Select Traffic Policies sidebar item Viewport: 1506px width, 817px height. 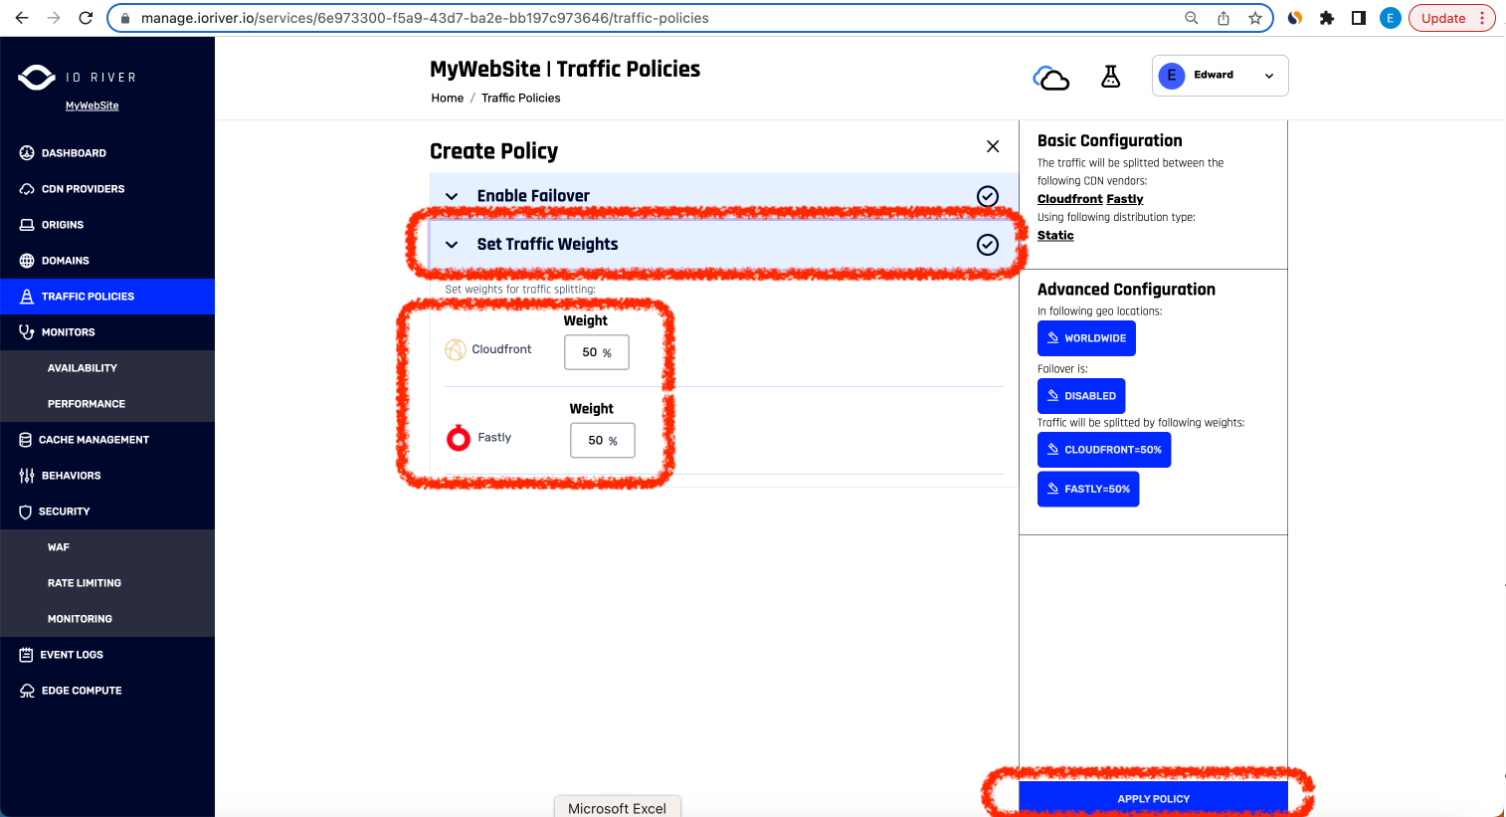107,297
